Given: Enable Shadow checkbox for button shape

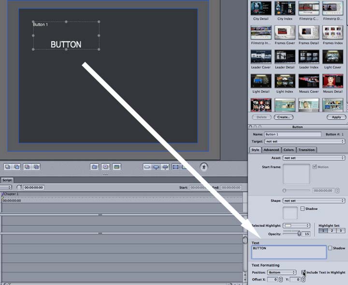Looking at the screenshot, I should pyautogui.click(x=303, y=209).
